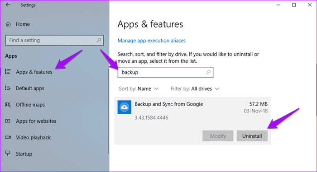Maximize the Settings window
Image resolution: width=317 pixels, height=172 pixels.
click(x=294, y=5)
